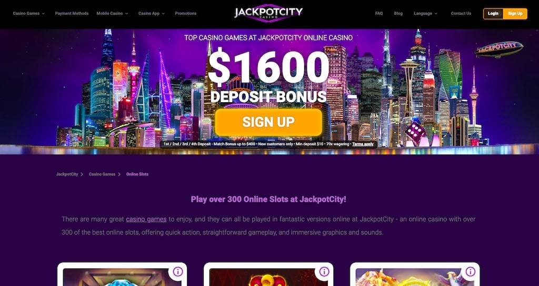Click the purple dice graphic in banner
Image resolution: width=539 pixels, height=286 pixels.
click(x=415, y=133)
